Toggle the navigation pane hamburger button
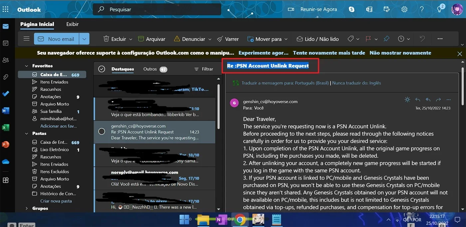 [x=27, y=39]
